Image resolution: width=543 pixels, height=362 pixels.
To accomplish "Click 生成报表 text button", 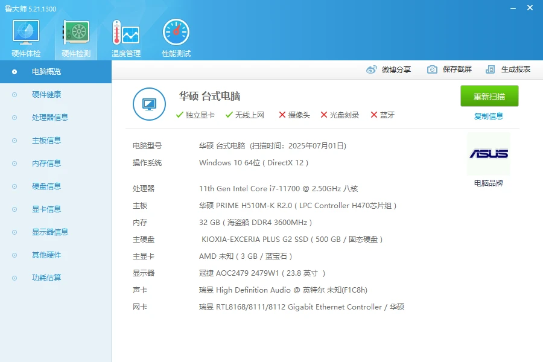I will tap(516, 69).
